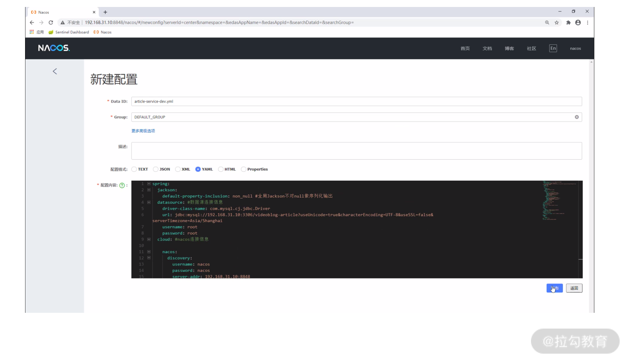Collapse the jackson fold on line 2
Image resolution: width=628 pixels, height=362 pixels.
[149, 190]
